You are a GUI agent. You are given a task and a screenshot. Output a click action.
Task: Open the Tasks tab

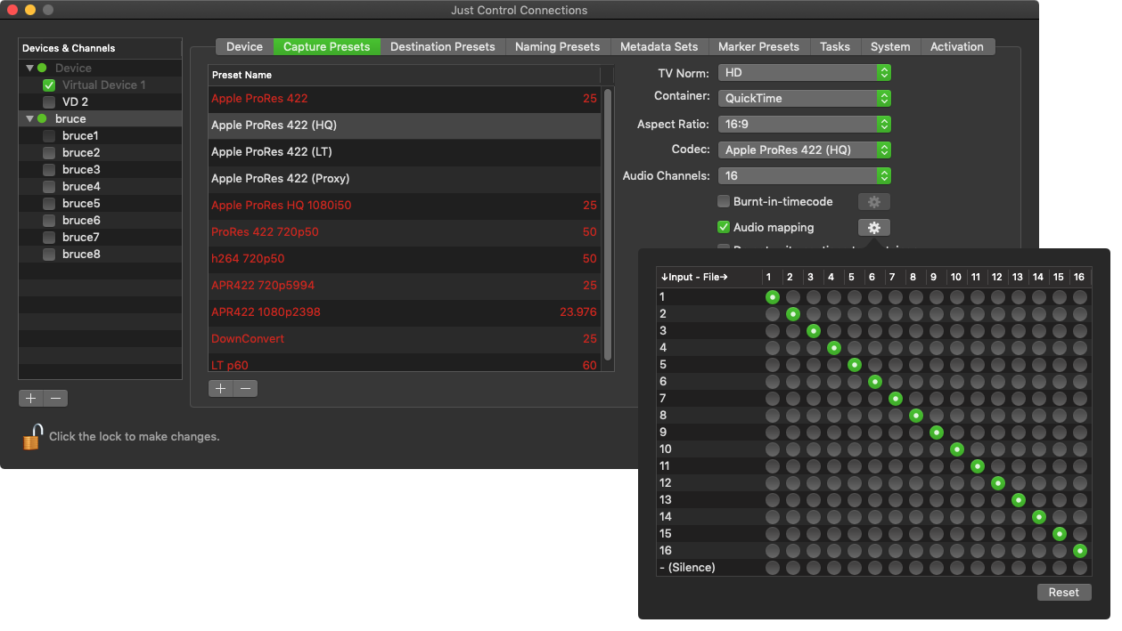[835, 46]
